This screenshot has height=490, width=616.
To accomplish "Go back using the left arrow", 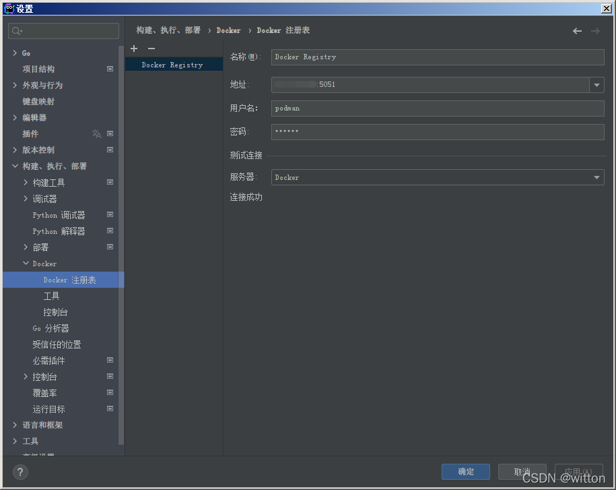I will pyautogui.click(x=577, y=31).
